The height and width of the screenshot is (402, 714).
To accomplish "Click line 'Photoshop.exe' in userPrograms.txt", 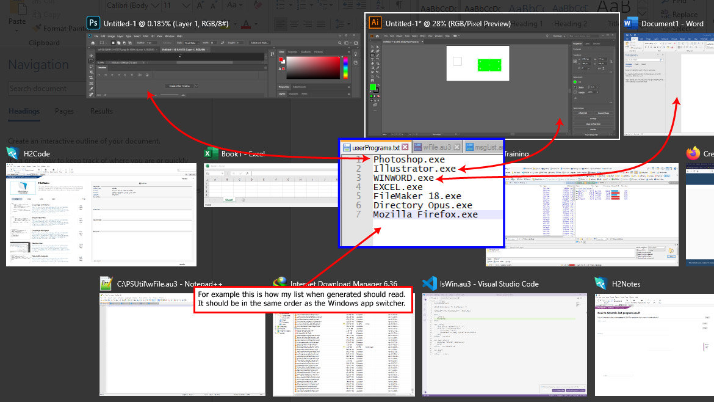I will point(409,159).
